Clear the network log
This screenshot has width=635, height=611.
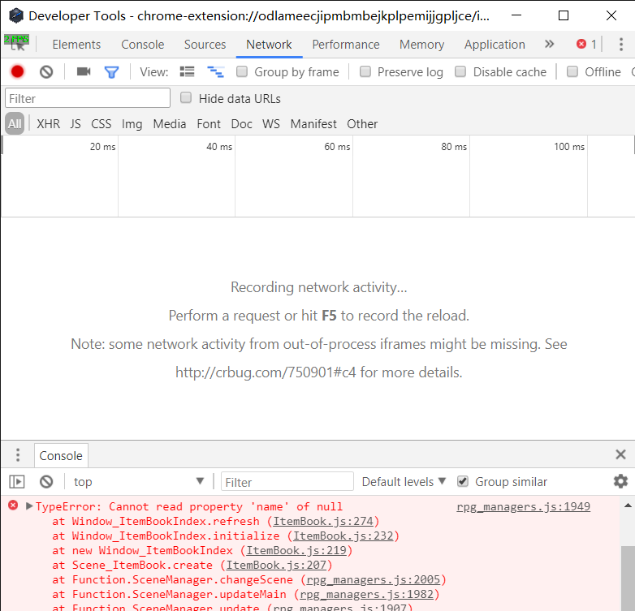[46, 72]
